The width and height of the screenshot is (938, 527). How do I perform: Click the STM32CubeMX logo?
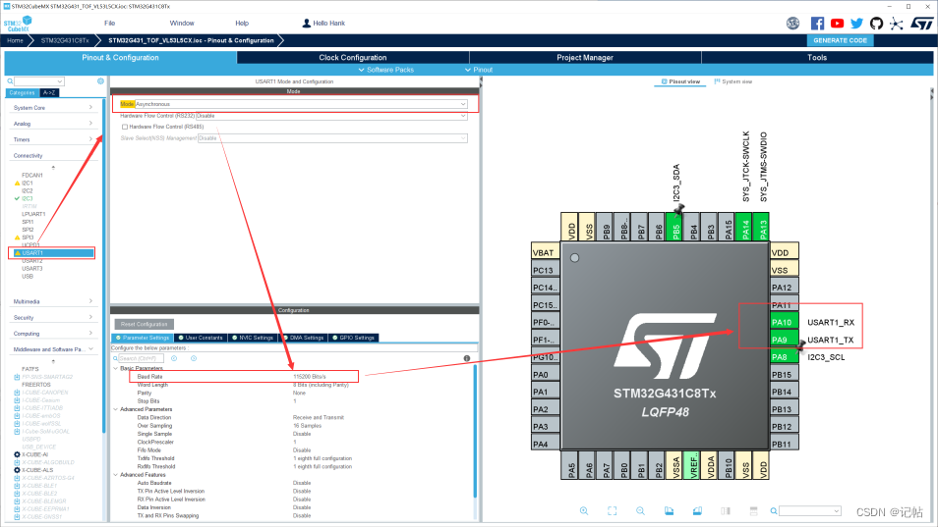point(18,24)
